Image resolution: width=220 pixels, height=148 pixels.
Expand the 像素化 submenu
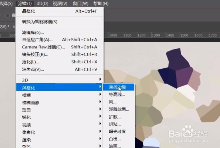pyautogui.click(x=60, y=132)
